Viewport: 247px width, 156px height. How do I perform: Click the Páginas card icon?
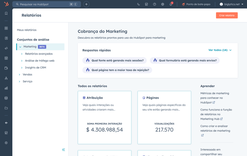click(x=144, y=98)
